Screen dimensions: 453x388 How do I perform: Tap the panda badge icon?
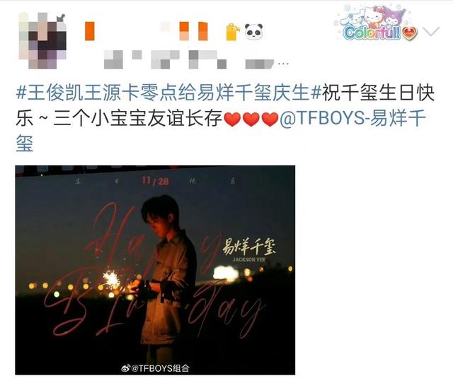pyautogui.click(x=254, y=31)
